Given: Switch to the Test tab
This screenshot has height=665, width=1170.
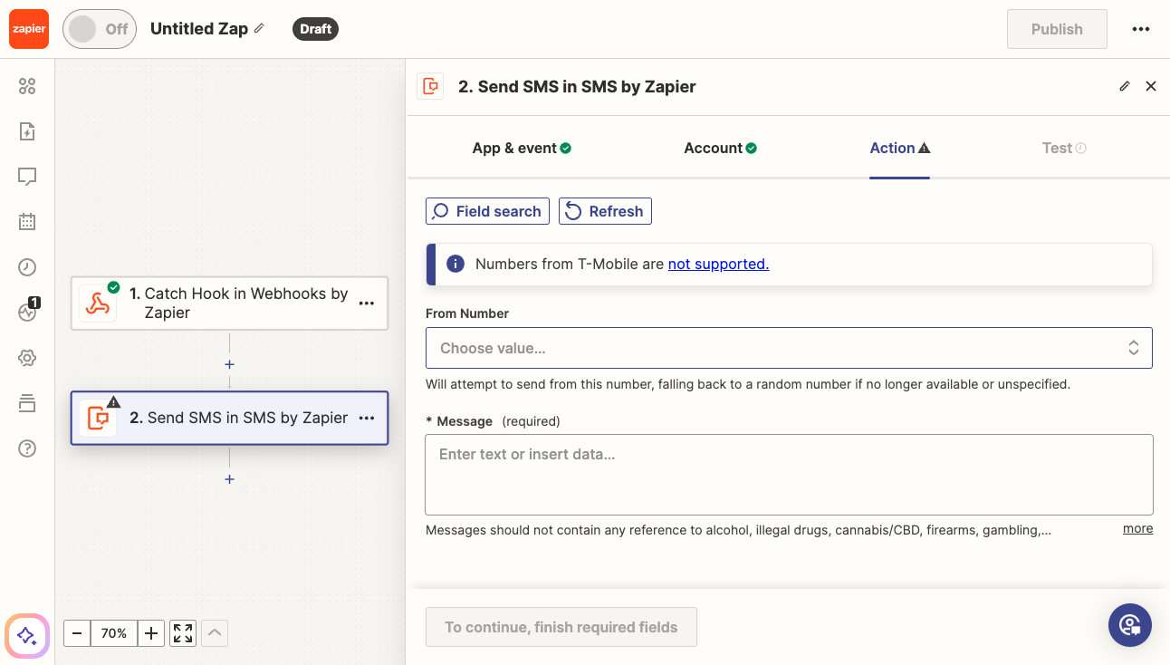Looking at the screenshot, I should click(x=1064, y=148).
